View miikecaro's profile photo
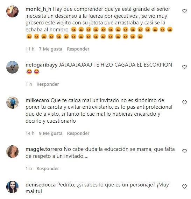191x199 pixels. 12,102
